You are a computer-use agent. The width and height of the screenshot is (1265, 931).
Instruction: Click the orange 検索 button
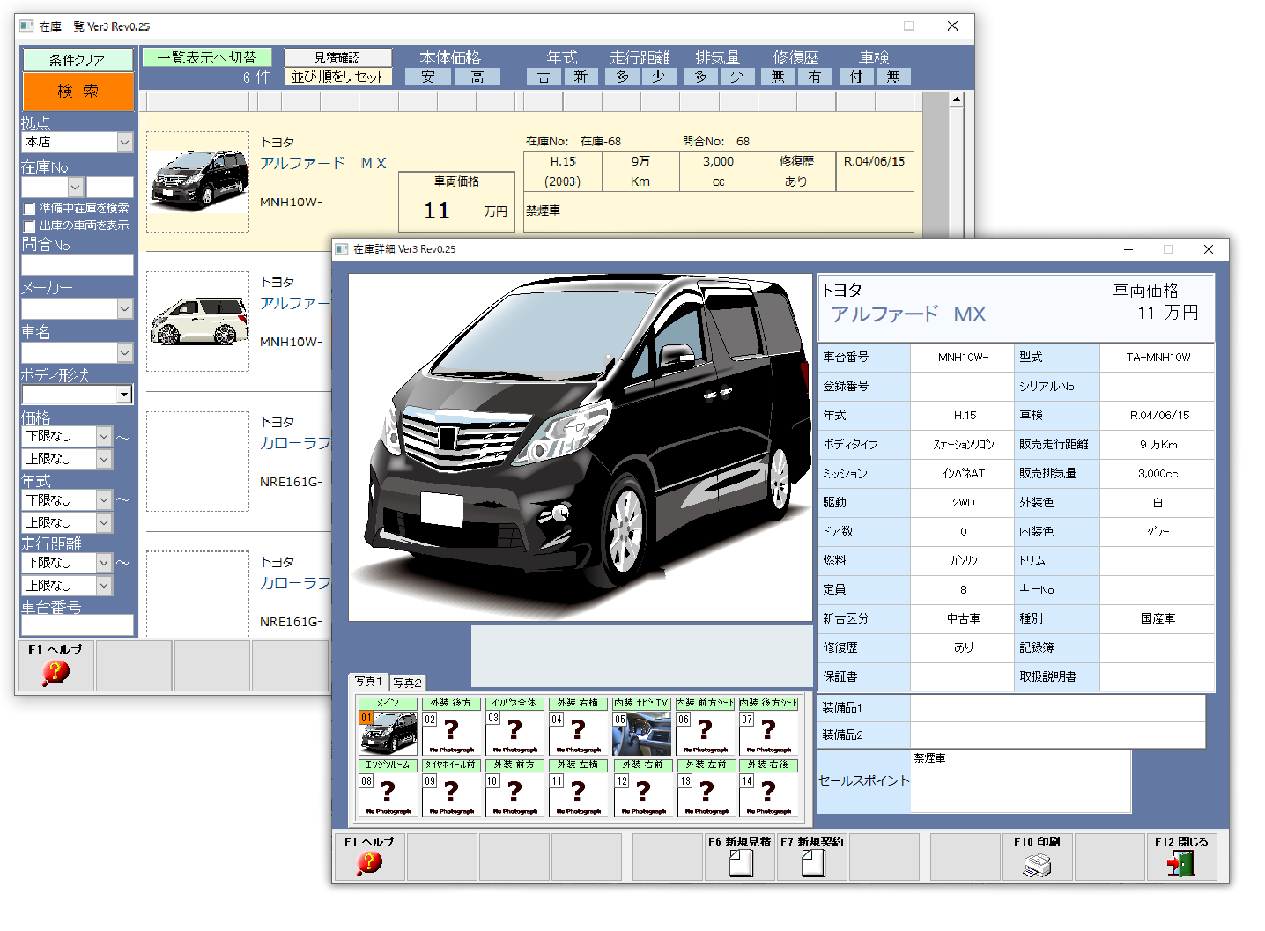point(78,92)
